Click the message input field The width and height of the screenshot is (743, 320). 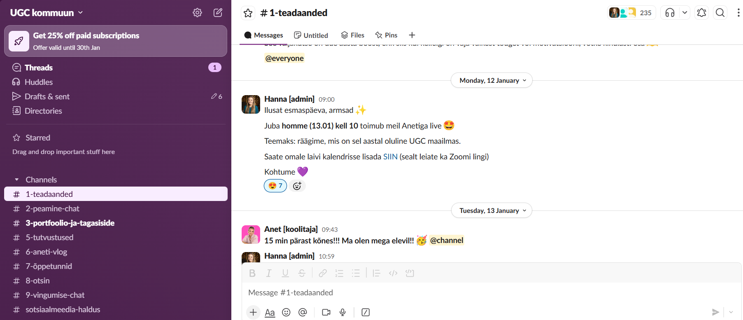(x=473, y=292)
